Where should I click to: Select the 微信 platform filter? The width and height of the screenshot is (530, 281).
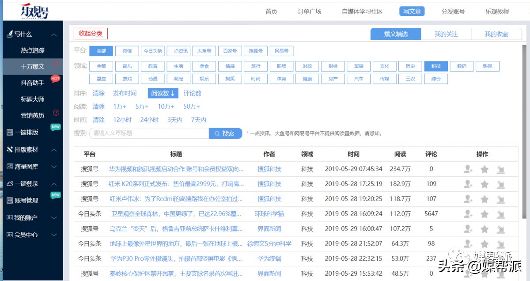point(127,51)
